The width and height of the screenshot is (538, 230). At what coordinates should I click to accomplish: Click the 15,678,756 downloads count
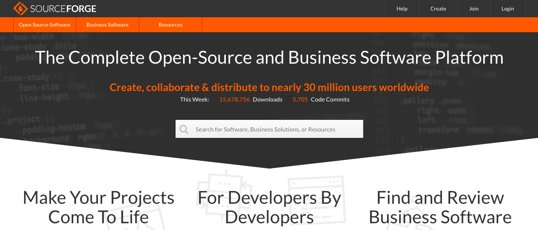click(x=234, y=99)
